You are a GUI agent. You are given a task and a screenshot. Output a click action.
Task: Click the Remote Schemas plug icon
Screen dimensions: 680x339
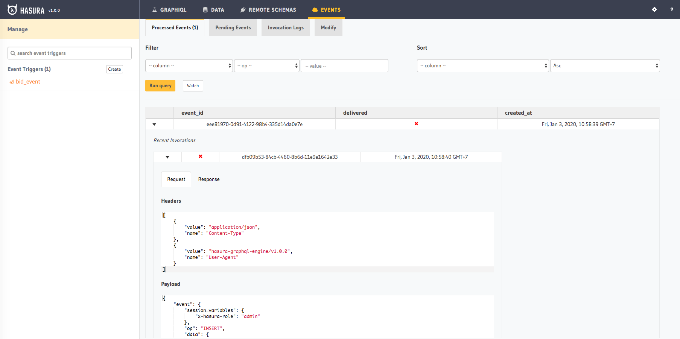[243, 10]
